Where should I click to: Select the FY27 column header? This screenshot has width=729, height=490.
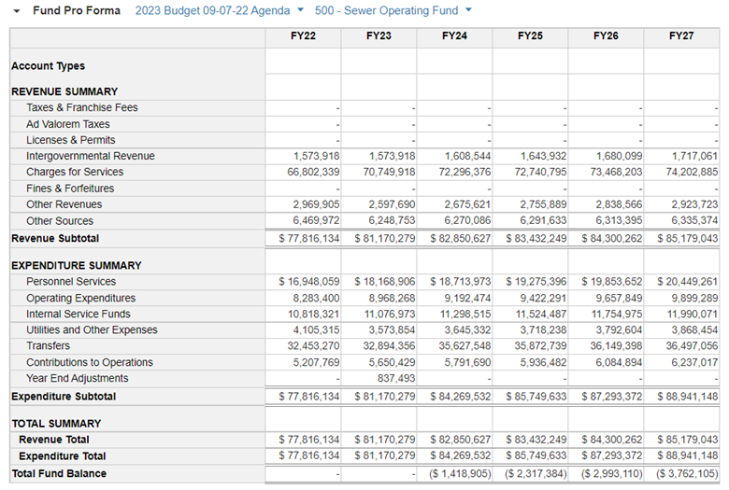[x=681, y=35]
